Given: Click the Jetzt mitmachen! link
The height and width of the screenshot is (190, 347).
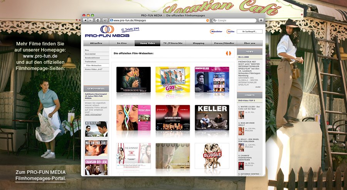Looking at the screenshot, I should (x=93, y=115).
